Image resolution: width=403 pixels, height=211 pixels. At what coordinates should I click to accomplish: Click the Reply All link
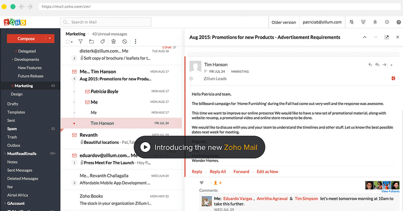click(x=218, y=172)
